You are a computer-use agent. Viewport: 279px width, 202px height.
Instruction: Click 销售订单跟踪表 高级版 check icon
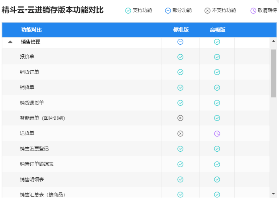click(217, 164)
